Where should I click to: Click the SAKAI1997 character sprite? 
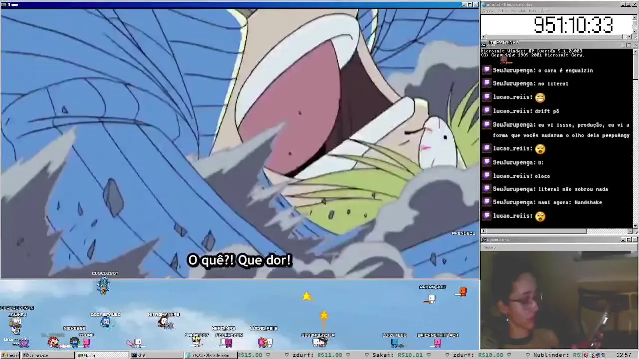click(196, 342)
